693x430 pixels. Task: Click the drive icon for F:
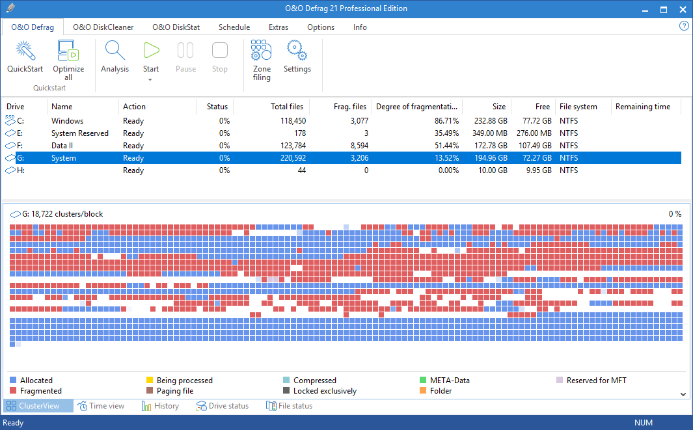(10, 146)
